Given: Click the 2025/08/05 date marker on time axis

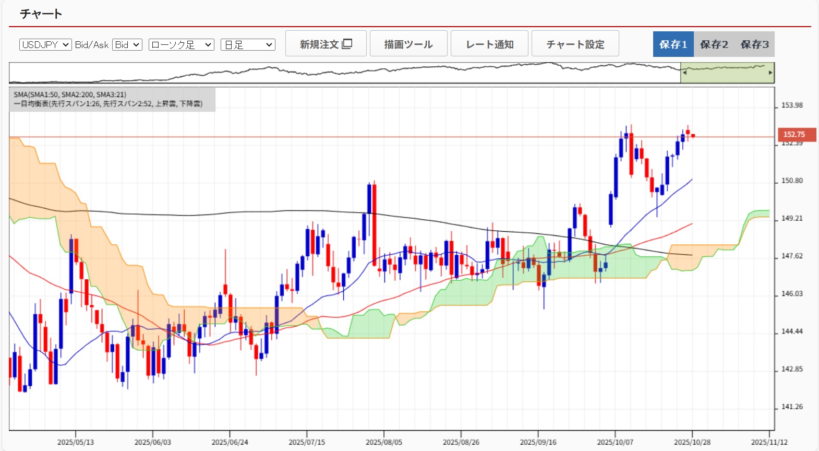Looking at the screenshot, I should tap(383, 442).
